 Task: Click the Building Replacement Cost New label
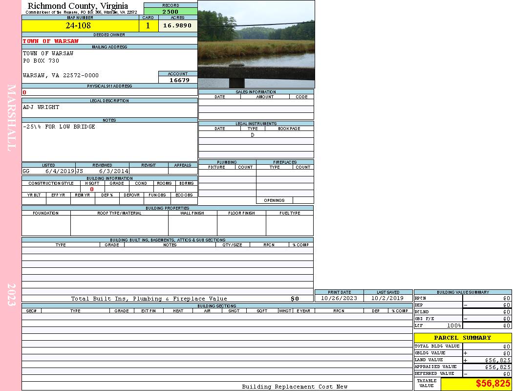(x=295, y=387)
